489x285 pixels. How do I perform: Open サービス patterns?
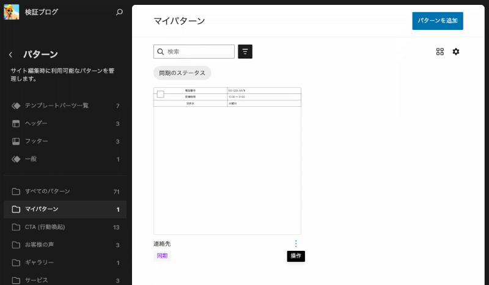(x=65, y=280)
